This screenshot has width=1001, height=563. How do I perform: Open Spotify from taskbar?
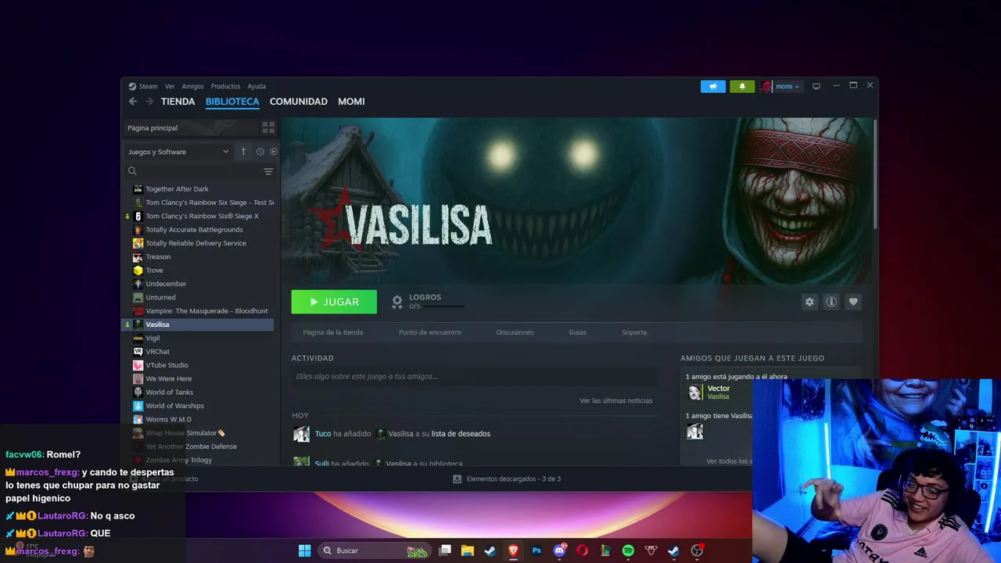628,550
